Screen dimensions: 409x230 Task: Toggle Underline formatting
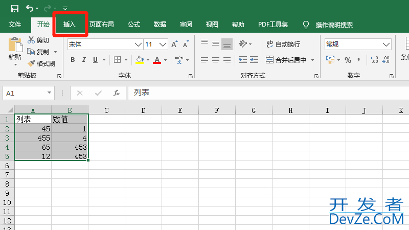pos(95,60)
